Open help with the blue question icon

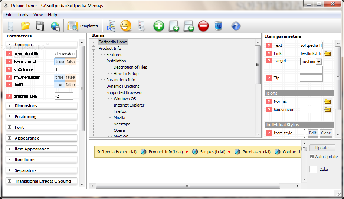tap(236, 26)
